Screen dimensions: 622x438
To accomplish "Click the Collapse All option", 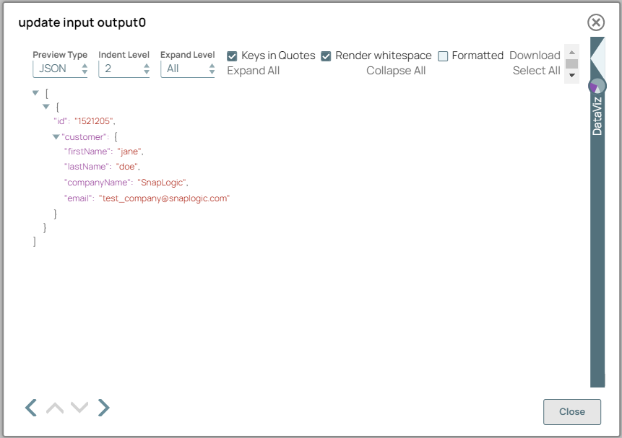I will pyautogui.click(x=396, y=70).
